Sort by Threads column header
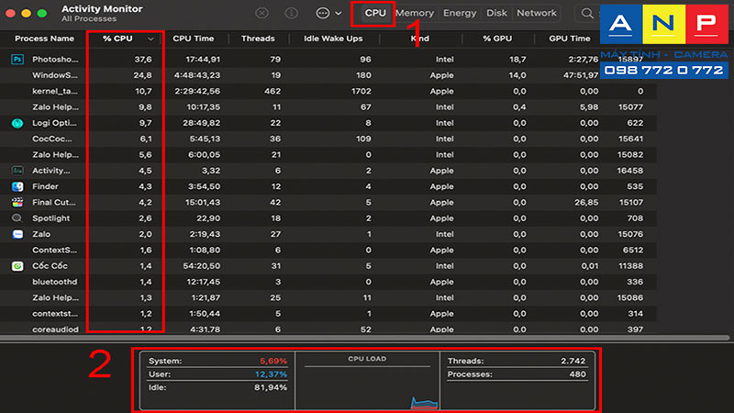Viewport: 734px width, 413px height. tap(258, 39)
